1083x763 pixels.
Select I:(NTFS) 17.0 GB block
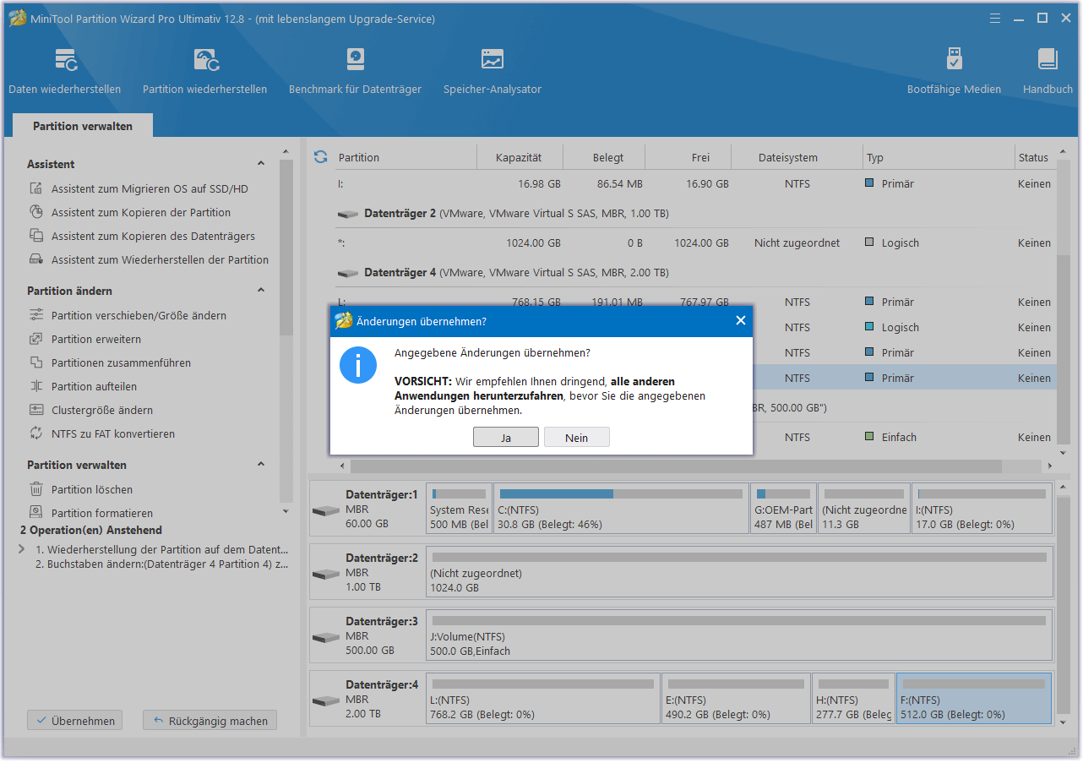click(982, 509)
